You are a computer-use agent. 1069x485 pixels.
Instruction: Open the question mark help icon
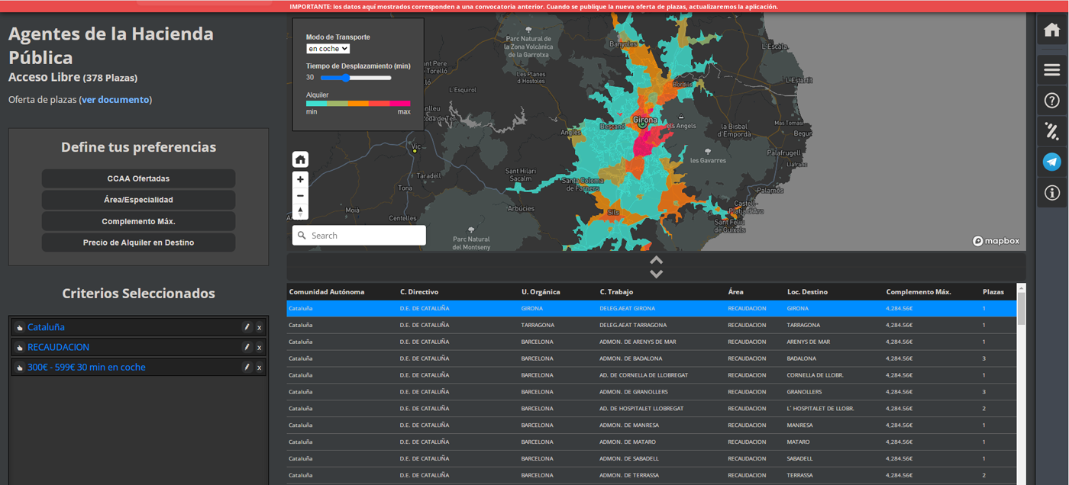(x=1051, y=101)
